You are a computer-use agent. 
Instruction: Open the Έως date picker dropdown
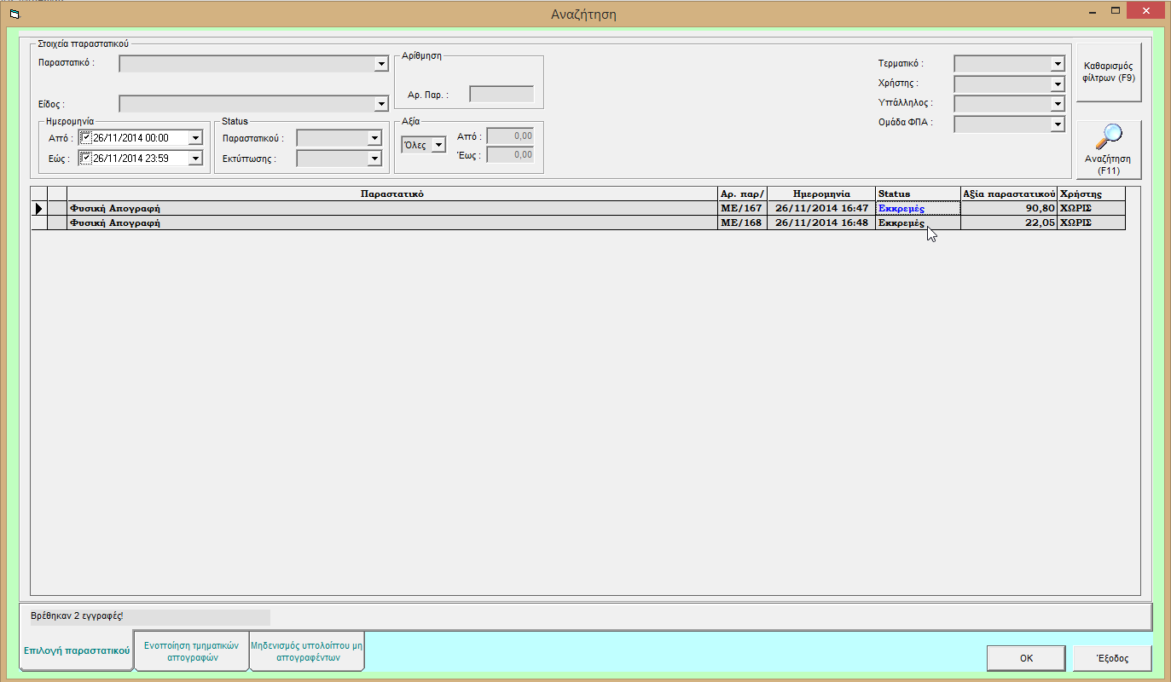point(195,158)
